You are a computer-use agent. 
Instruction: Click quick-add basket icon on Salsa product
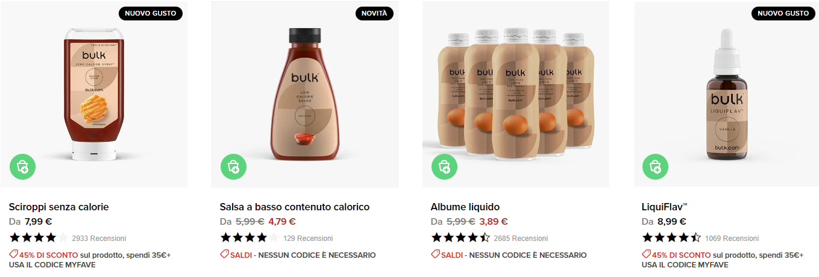[x=234, y=166]
